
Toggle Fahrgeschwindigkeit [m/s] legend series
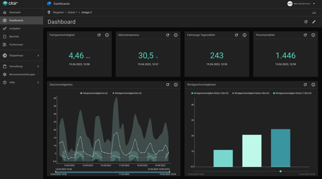coord(94,93)
